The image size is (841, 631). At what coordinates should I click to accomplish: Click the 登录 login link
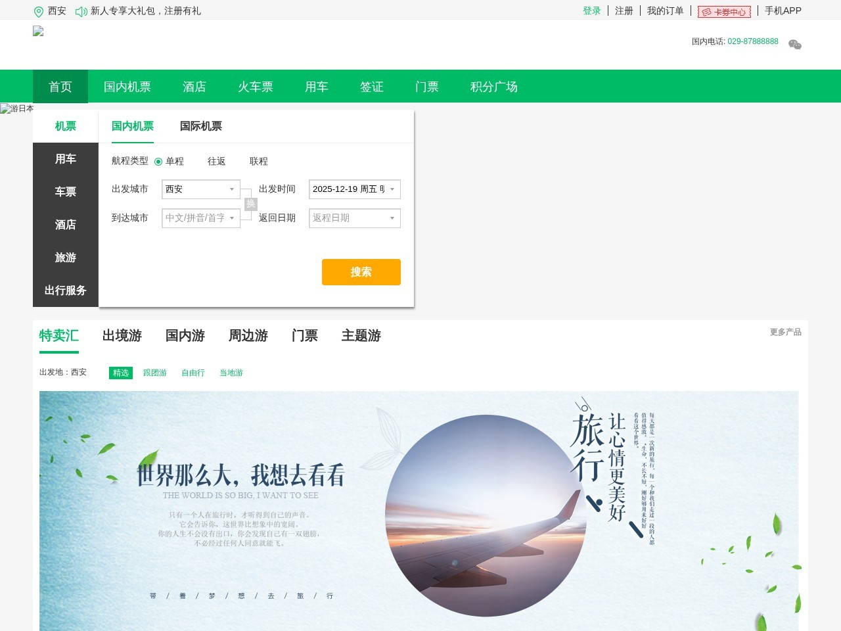[591, 11]
